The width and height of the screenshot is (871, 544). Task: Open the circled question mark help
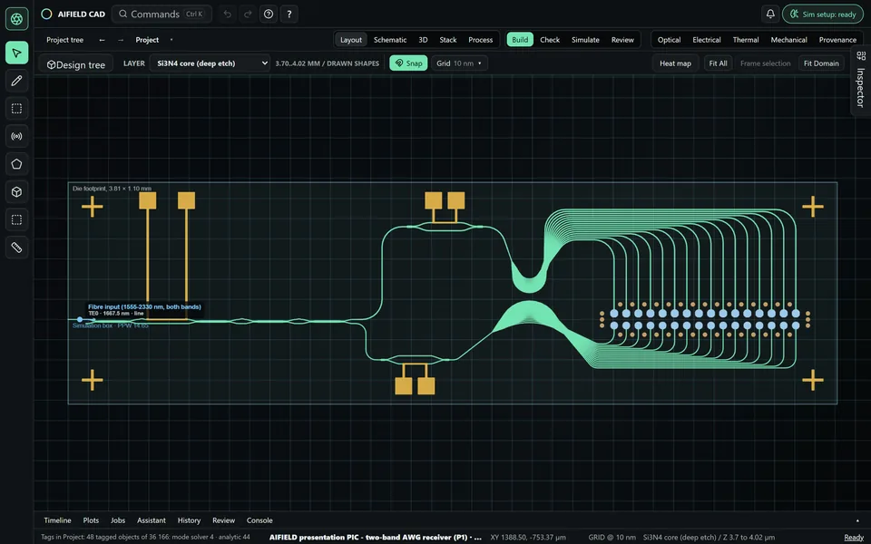(x=269, y=14)
